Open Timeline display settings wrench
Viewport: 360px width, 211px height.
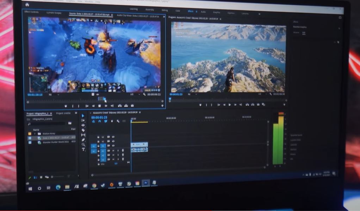[x=118, y=121]
